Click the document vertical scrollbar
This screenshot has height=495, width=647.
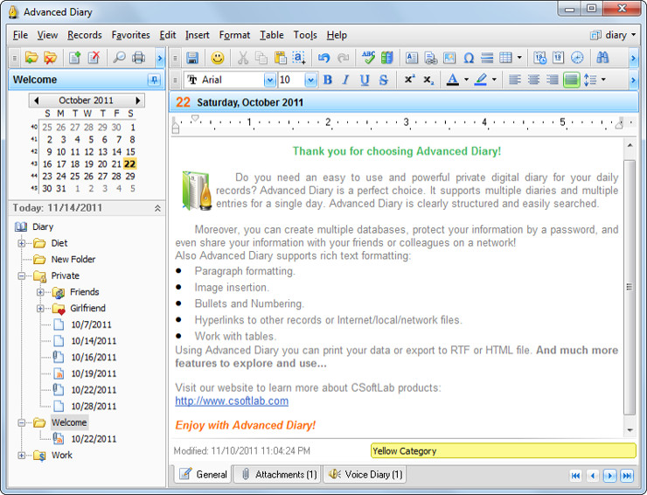pos(630,287)
